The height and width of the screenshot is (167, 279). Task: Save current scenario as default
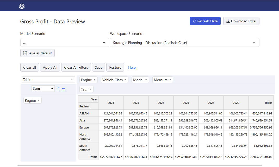point(38,53)
